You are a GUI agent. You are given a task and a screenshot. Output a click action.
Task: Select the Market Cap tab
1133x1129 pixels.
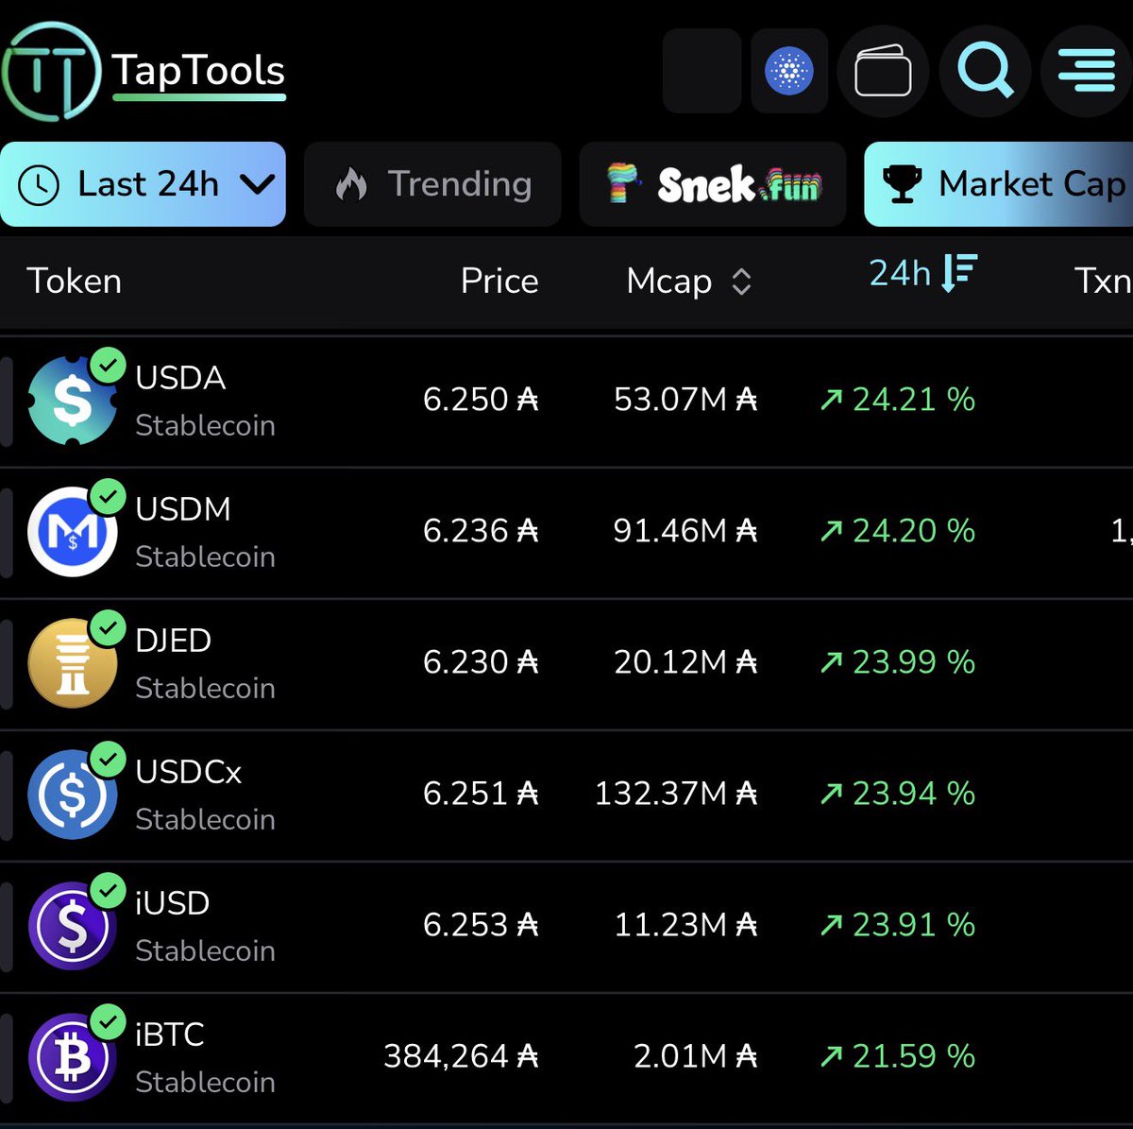tap(999, 184)
